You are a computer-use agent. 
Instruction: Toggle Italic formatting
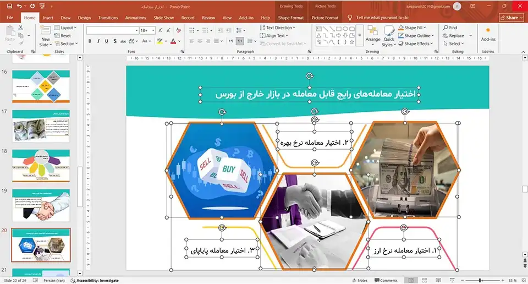(98, 41)
